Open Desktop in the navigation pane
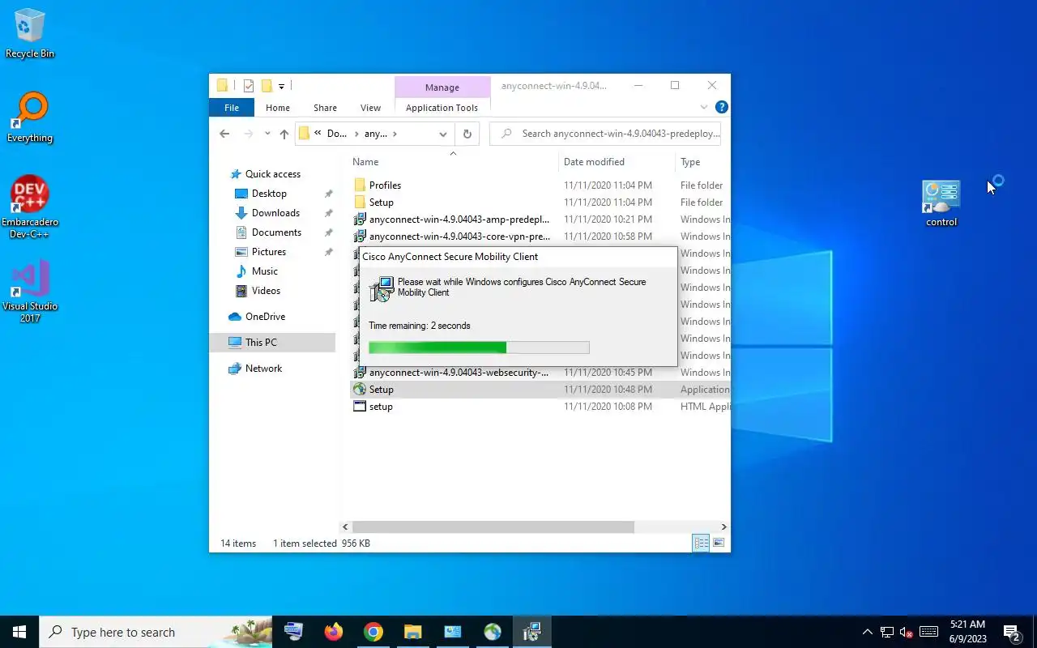This screenshot has height=648, width=1037. tap(269, 194)
